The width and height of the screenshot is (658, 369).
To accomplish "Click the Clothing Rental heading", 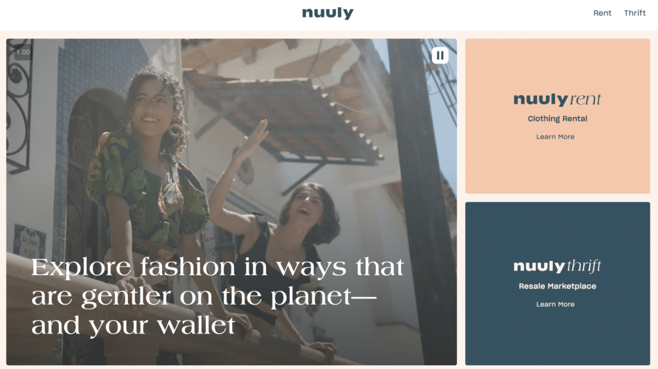I will [x=557, y=119].
